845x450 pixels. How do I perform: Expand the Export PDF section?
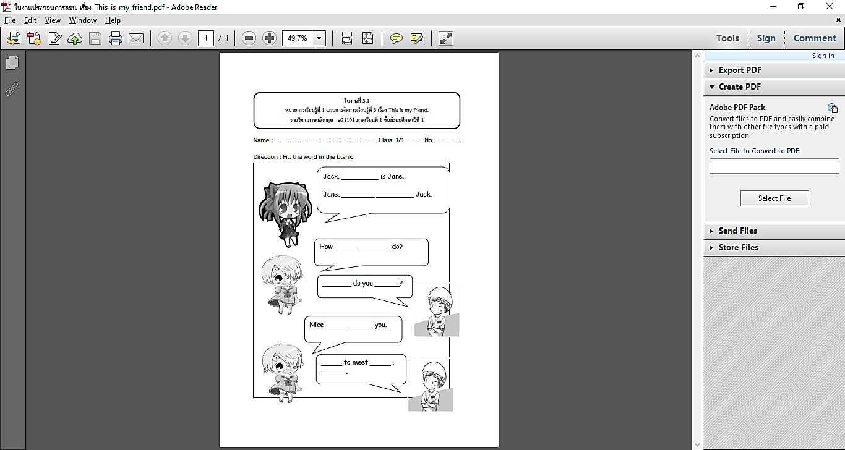point(774,70)
